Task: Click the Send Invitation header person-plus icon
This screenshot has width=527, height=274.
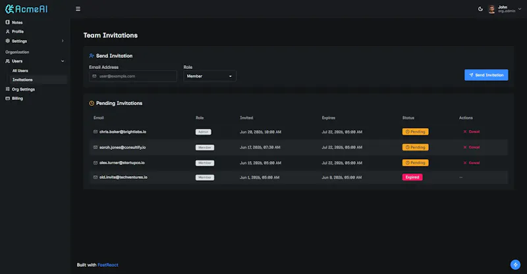Action: coord(92,56)
